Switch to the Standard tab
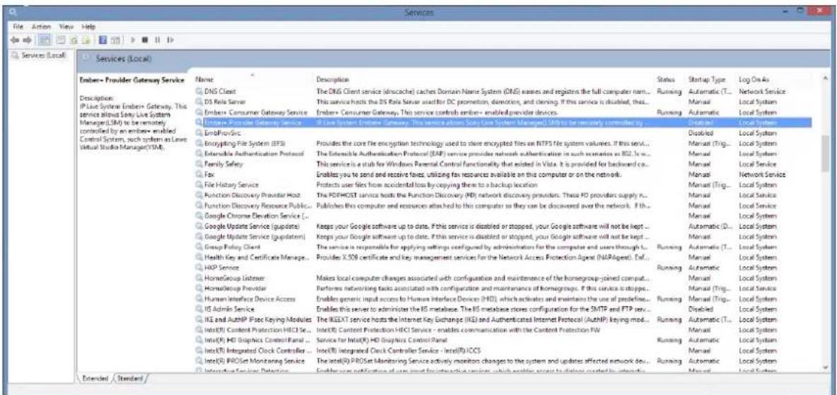The width and height of the screenshot is (837, 395). coord(131,379)
